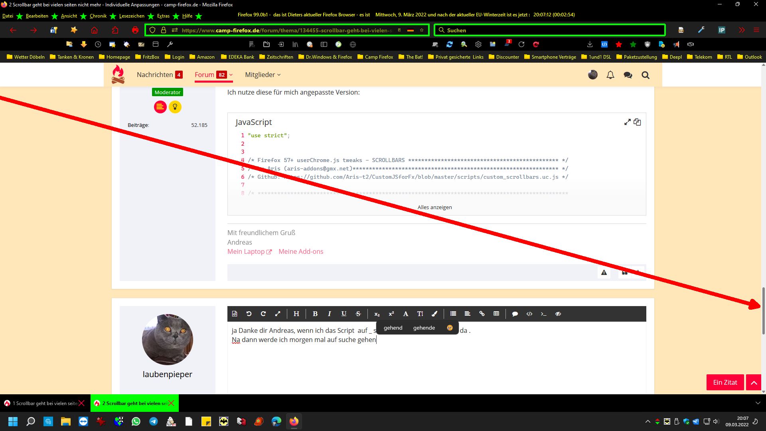
Task: Insert a table via editor toolbar
Action: click(496, 314)
